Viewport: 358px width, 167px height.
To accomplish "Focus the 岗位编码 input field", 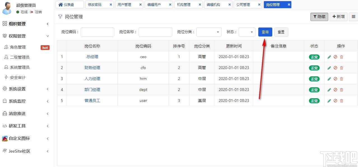I will click(97, 32).
